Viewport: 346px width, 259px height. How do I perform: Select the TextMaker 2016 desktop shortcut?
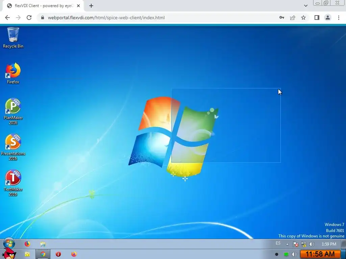click(13, 183)
